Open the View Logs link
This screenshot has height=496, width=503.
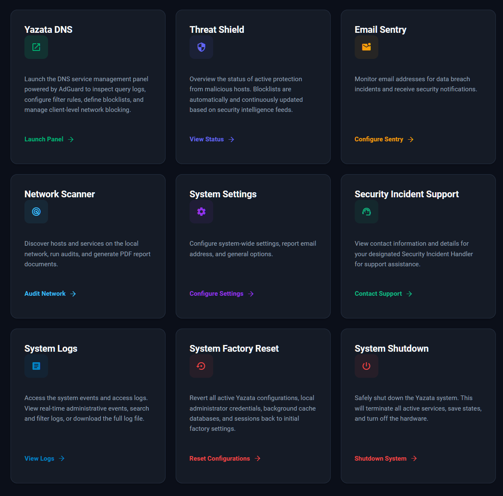[x=45, y=459]
